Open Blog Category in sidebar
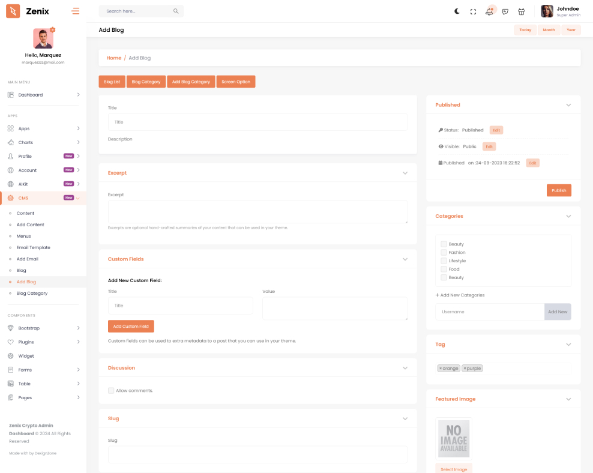593x473 pixels. tap(32, 294)
